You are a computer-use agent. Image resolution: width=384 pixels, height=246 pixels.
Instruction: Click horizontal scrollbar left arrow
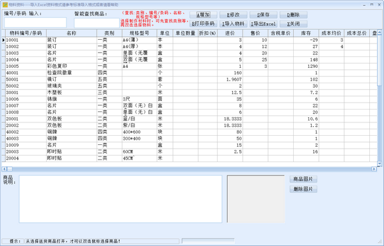tap(4, 169)
